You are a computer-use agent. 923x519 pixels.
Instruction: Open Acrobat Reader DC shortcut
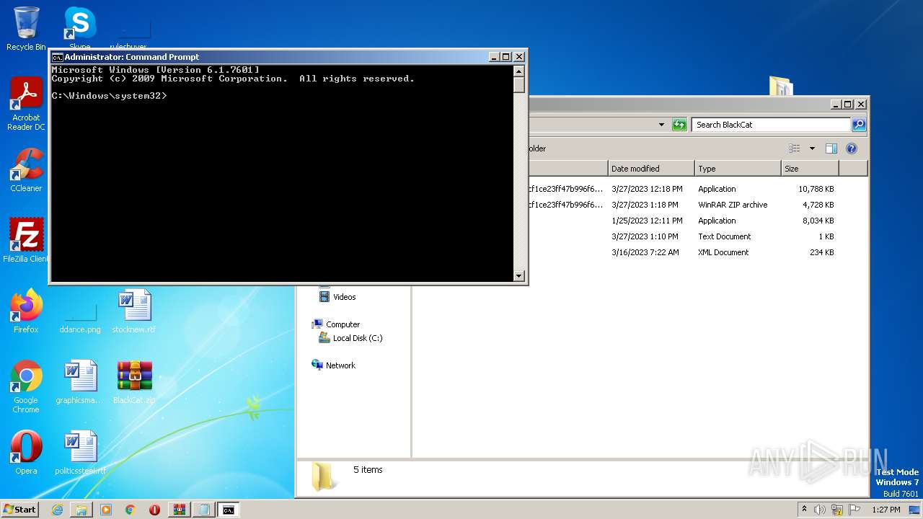coord(26,104)
